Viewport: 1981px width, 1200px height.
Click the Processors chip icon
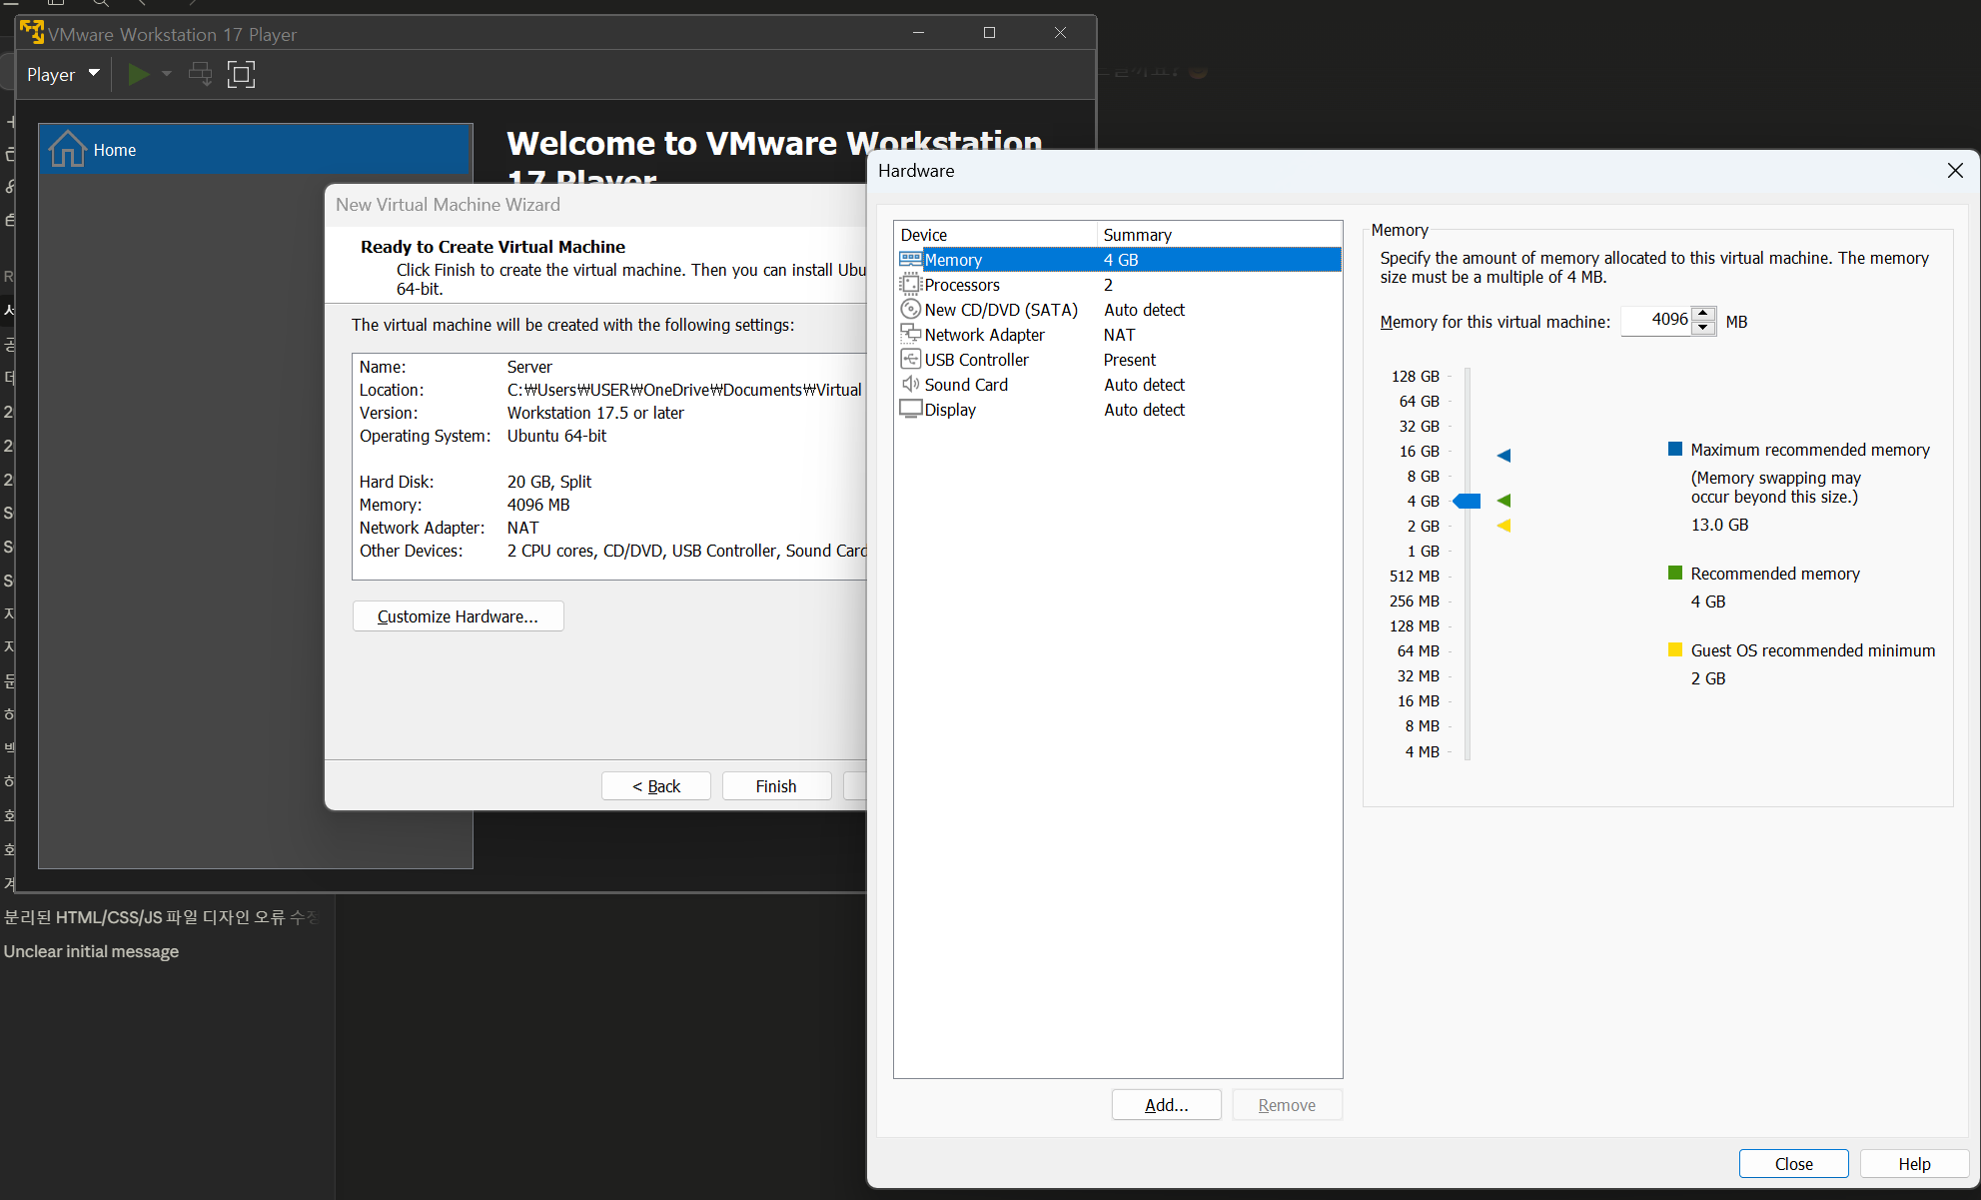click(910, 285)
